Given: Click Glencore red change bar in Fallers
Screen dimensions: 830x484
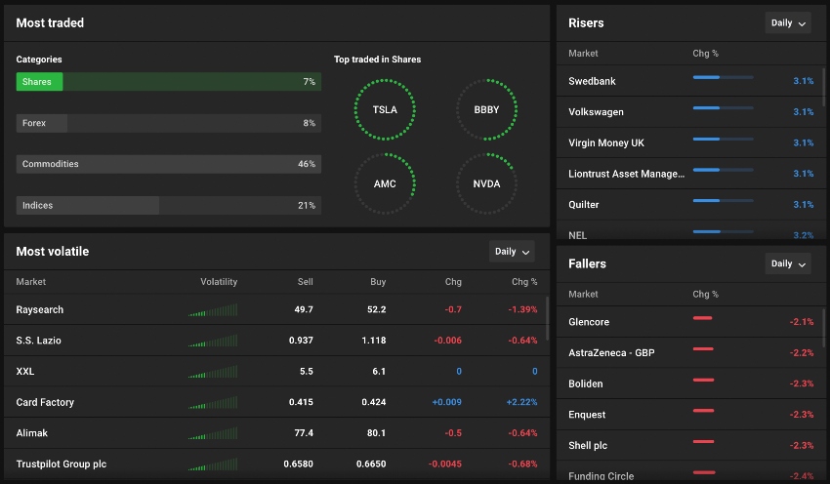Looking at the screenshot, I should tap(702, 318).
